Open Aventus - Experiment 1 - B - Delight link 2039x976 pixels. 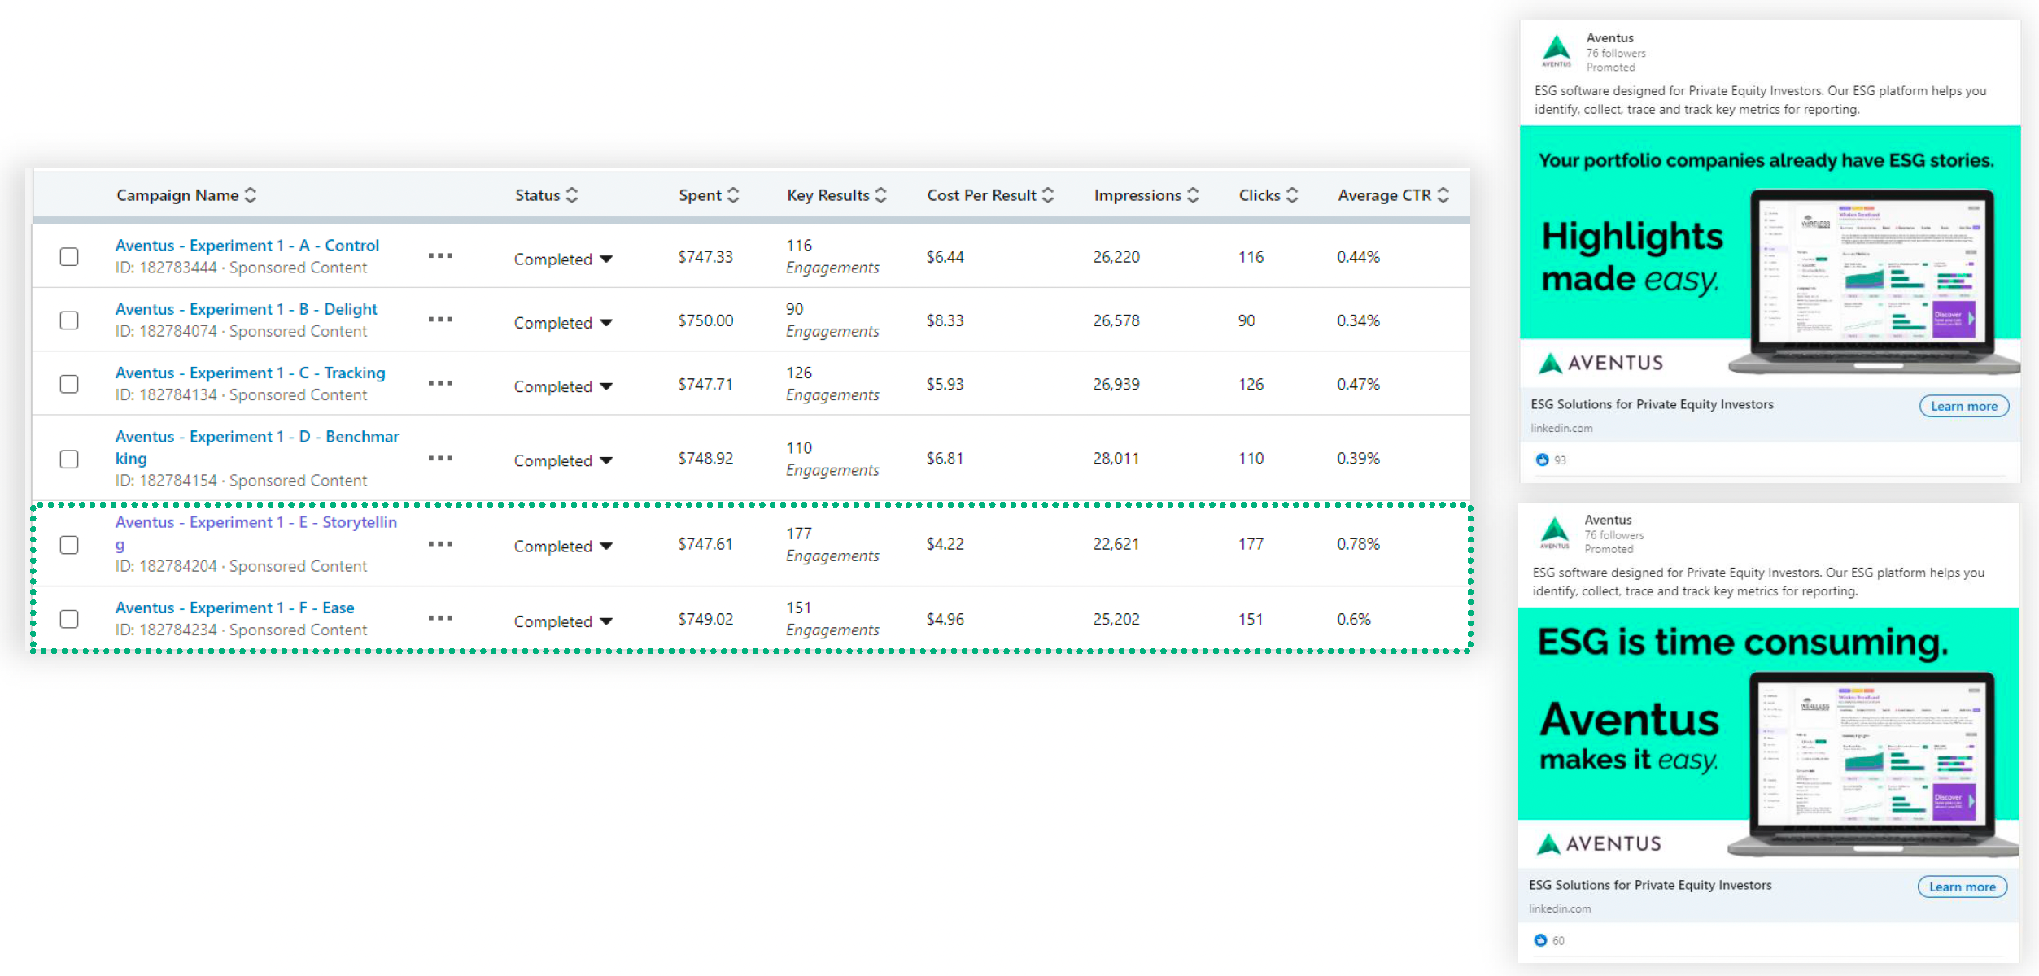point(246,309)
